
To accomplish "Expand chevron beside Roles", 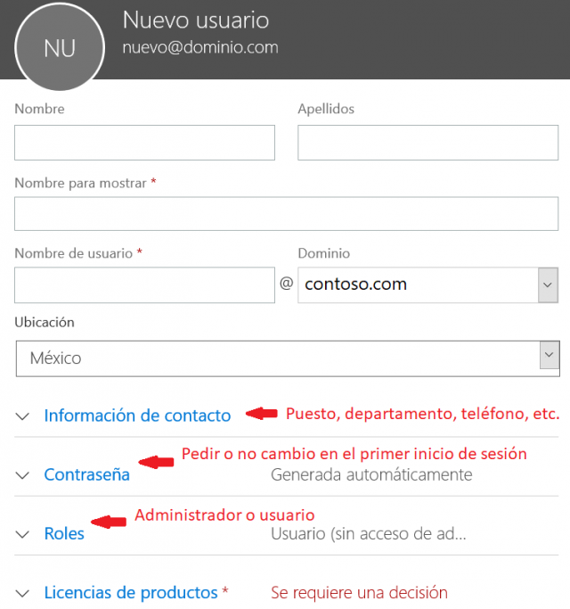I will click(22, 534).
